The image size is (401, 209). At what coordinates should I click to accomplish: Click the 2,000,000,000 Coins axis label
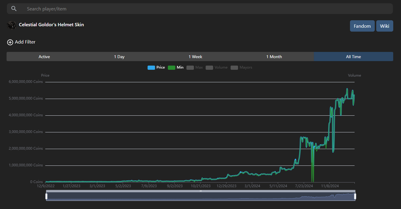click(25, 148)
